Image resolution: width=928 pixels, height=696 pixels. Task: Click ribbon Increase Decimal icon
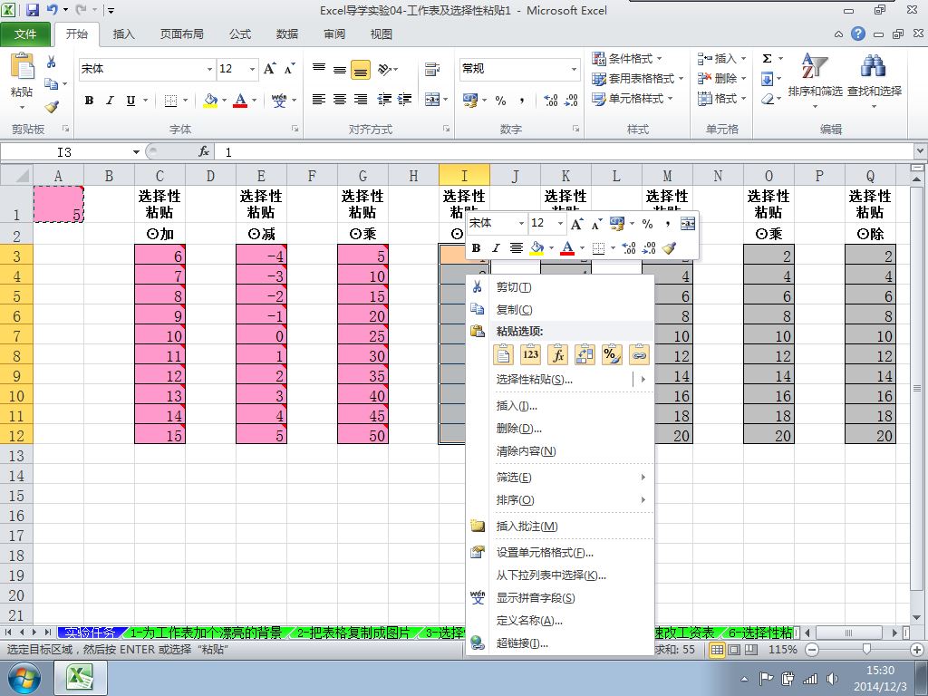pyautogui.click(x=551, y=100)
